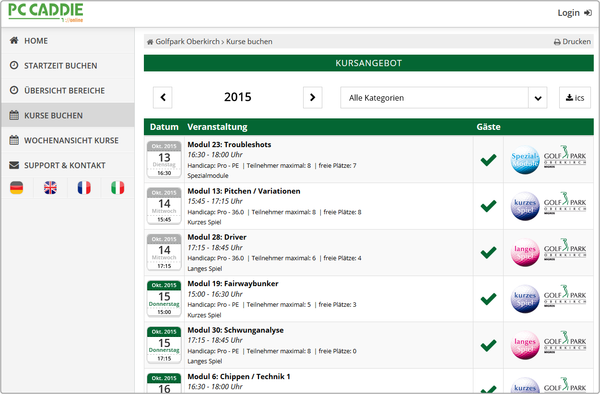Screen dimensions: 600x394
Task: Click the 2015 year label
Action: pyautogui.click(x=238, y=97)
